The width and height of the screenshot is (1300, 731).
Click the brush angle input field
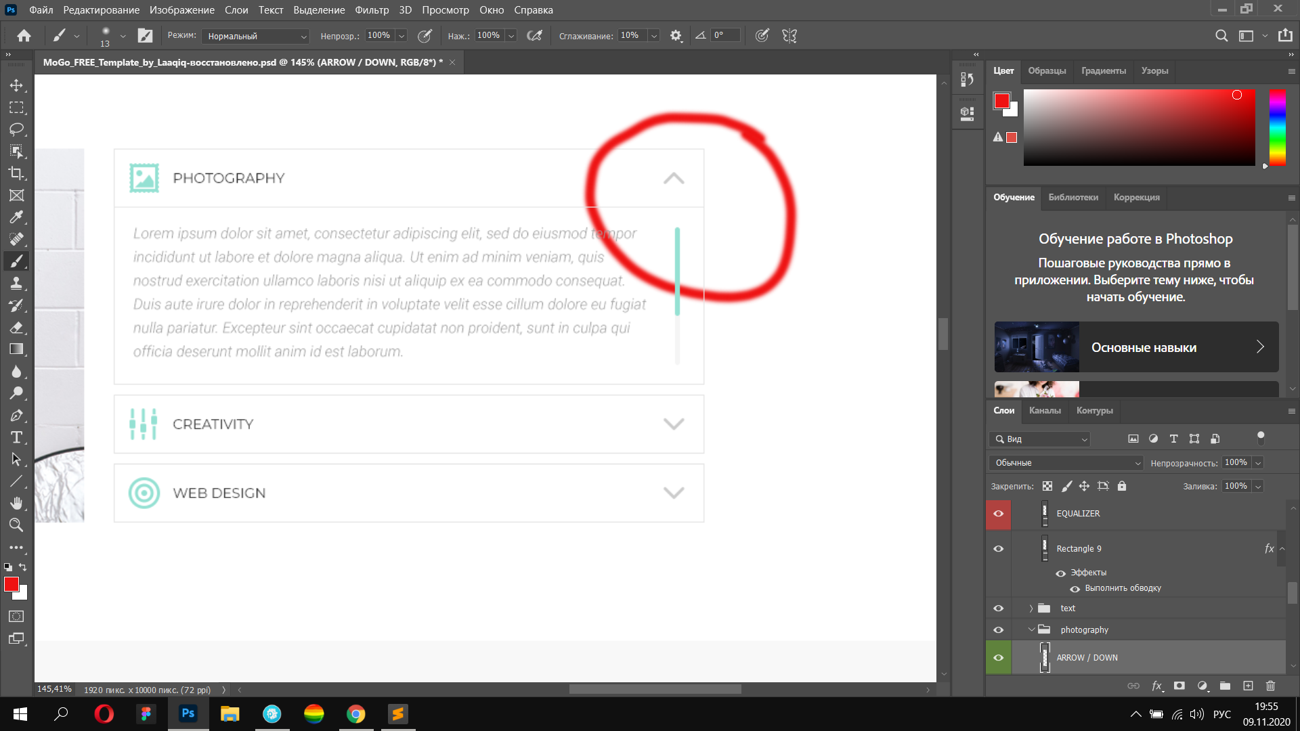tap(725, 36)
